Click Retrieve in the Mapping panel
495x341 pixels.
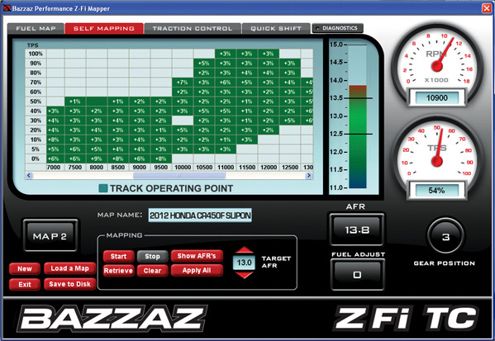(x=118, y=271)
